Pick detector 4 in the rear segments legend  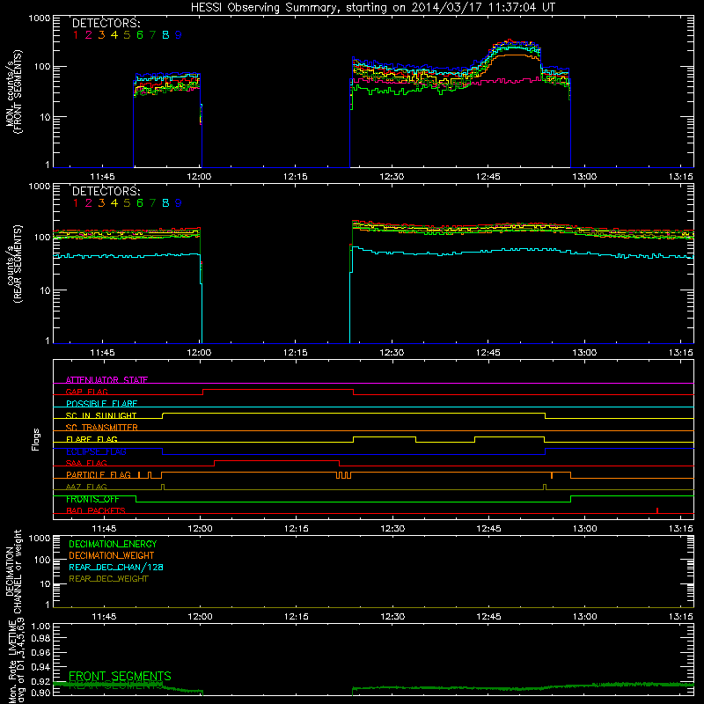pos(114,203)
